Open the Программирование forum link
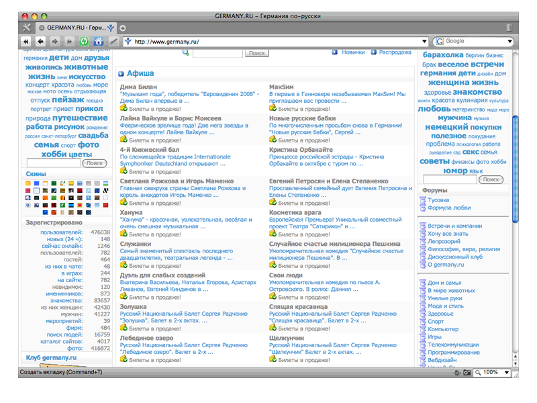 point(454,352)
